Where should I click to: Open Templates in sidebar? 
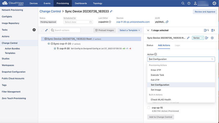coord(10,53)
